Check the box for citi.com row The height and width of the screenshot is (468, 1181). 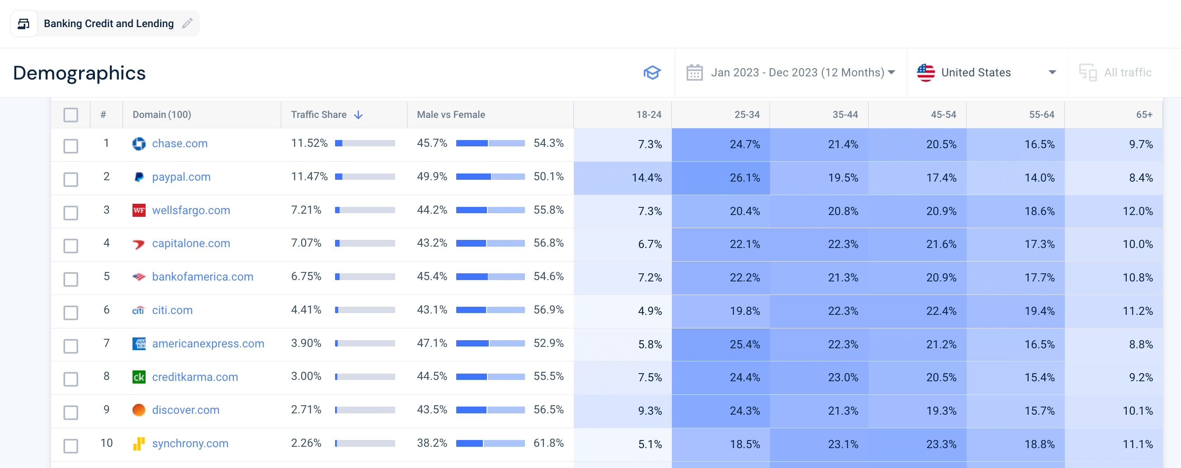(71, 313)
